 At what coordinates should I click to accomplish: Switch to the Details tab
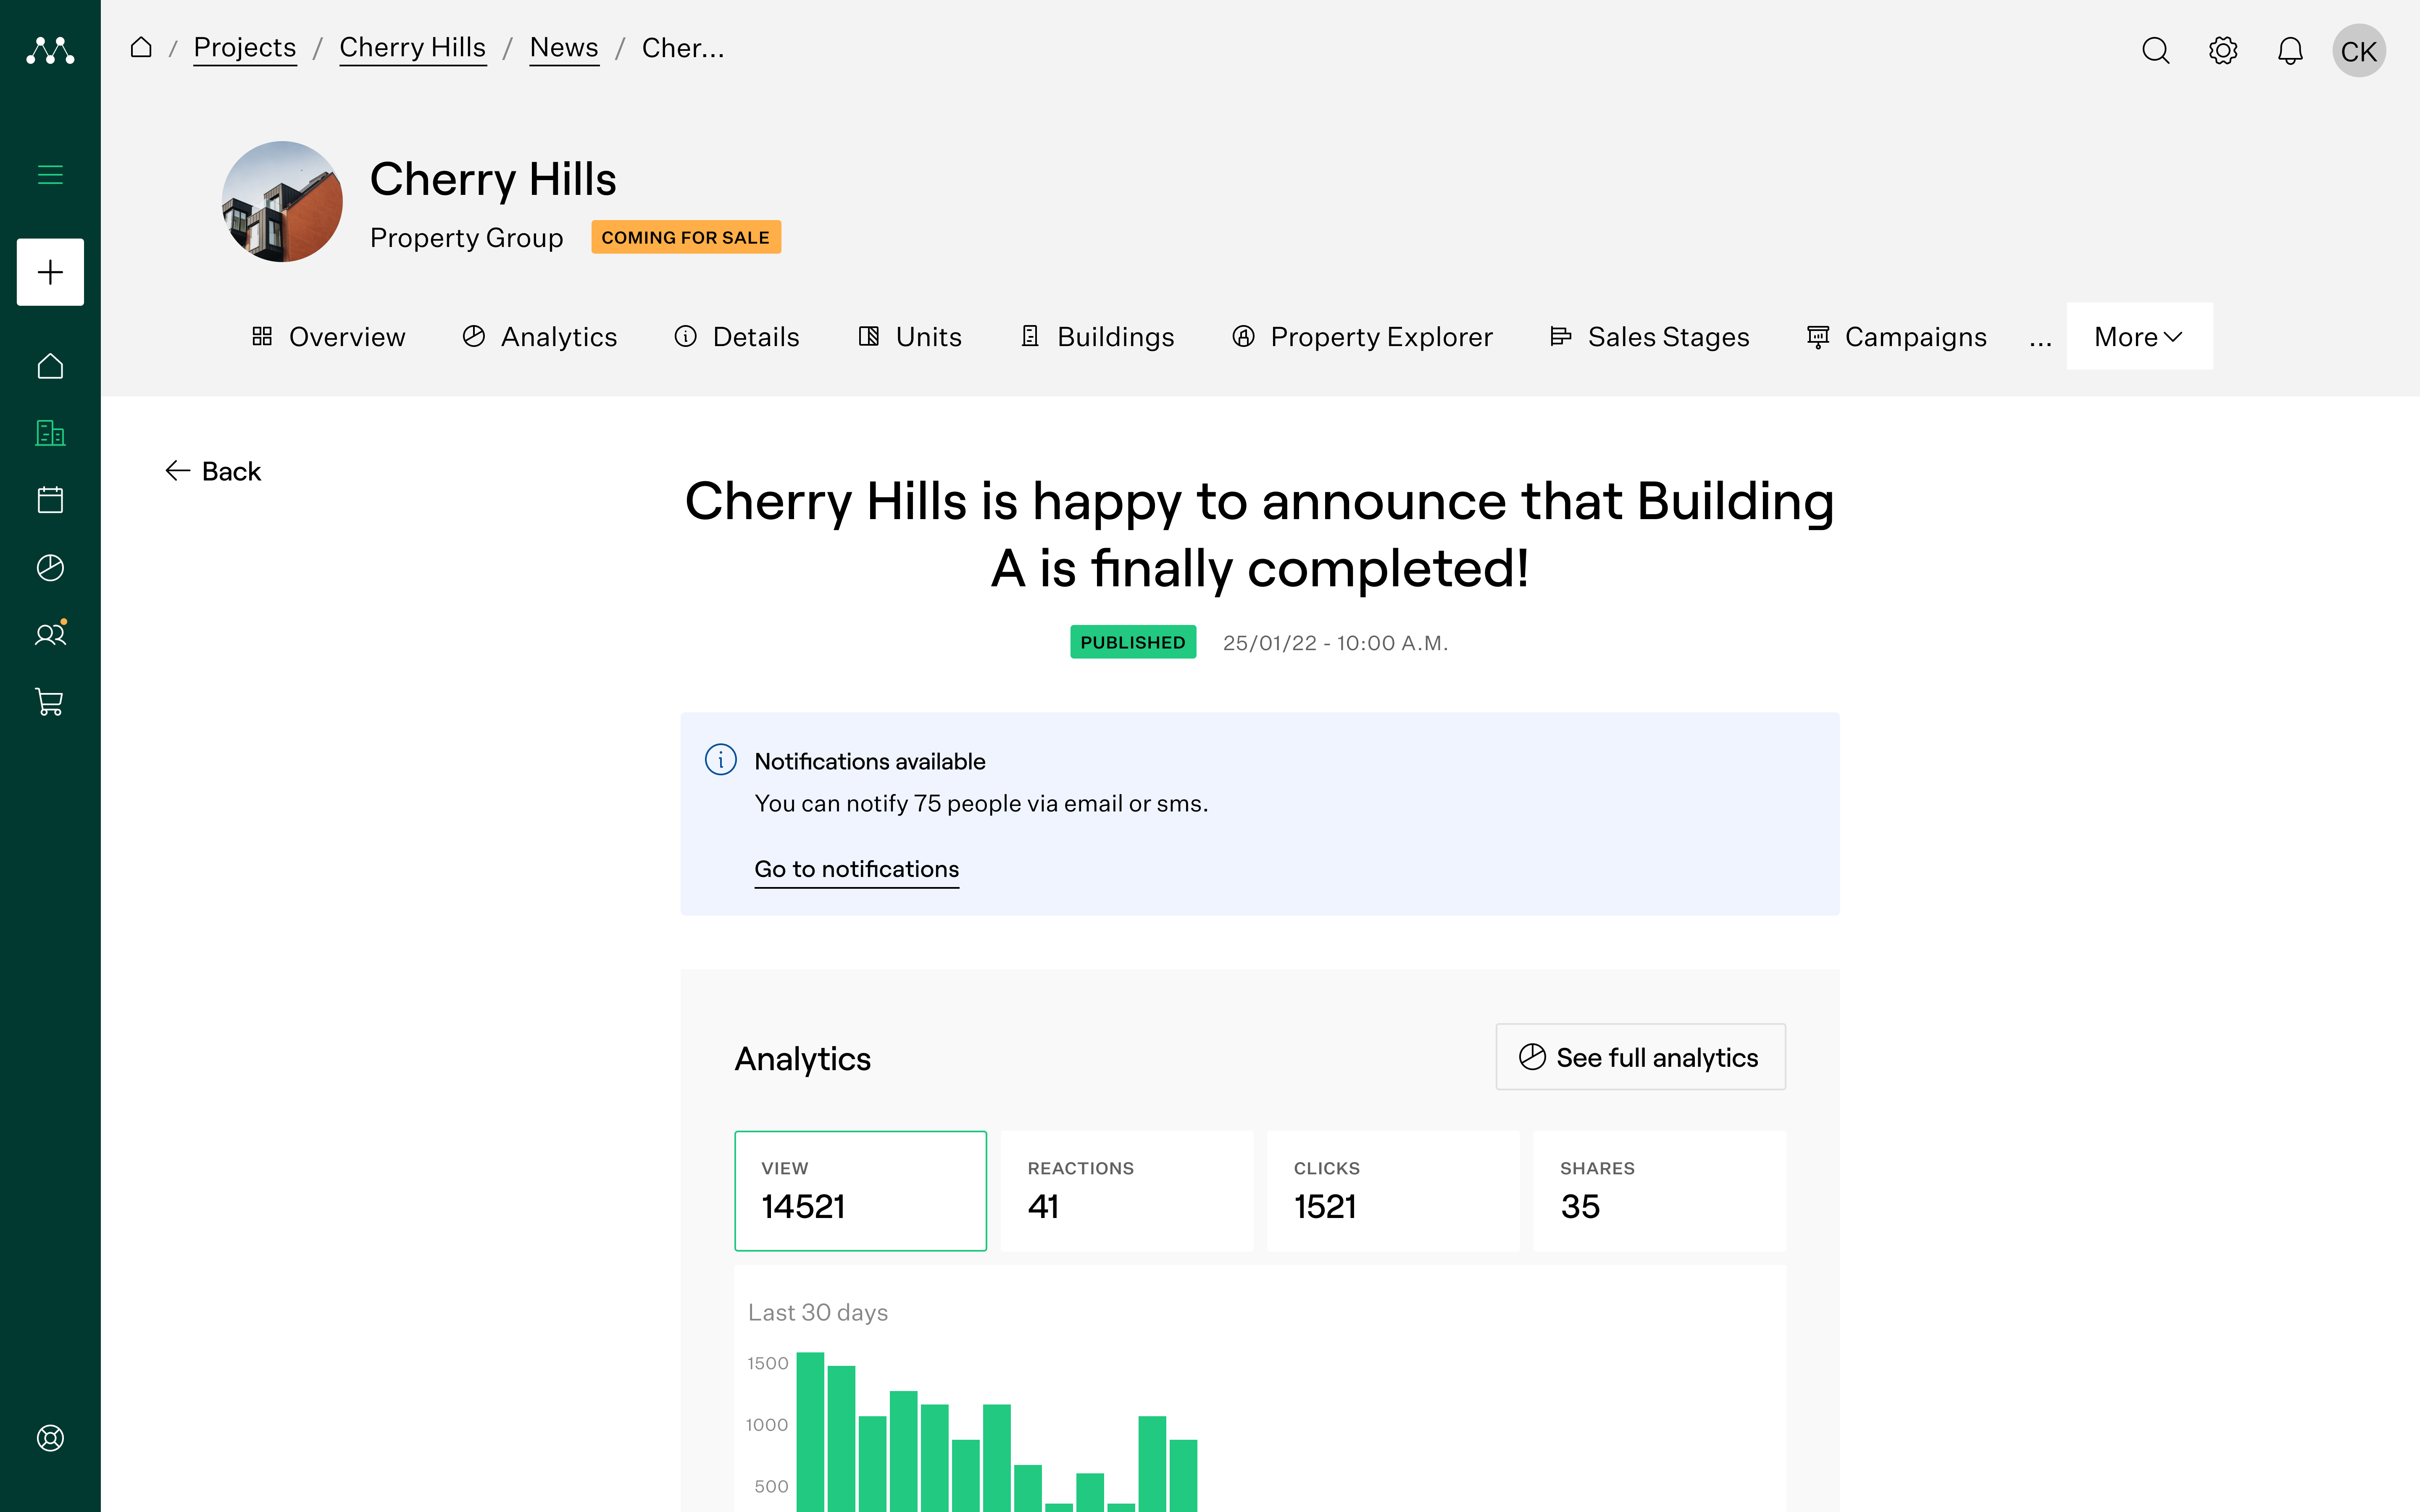(737, 337)
